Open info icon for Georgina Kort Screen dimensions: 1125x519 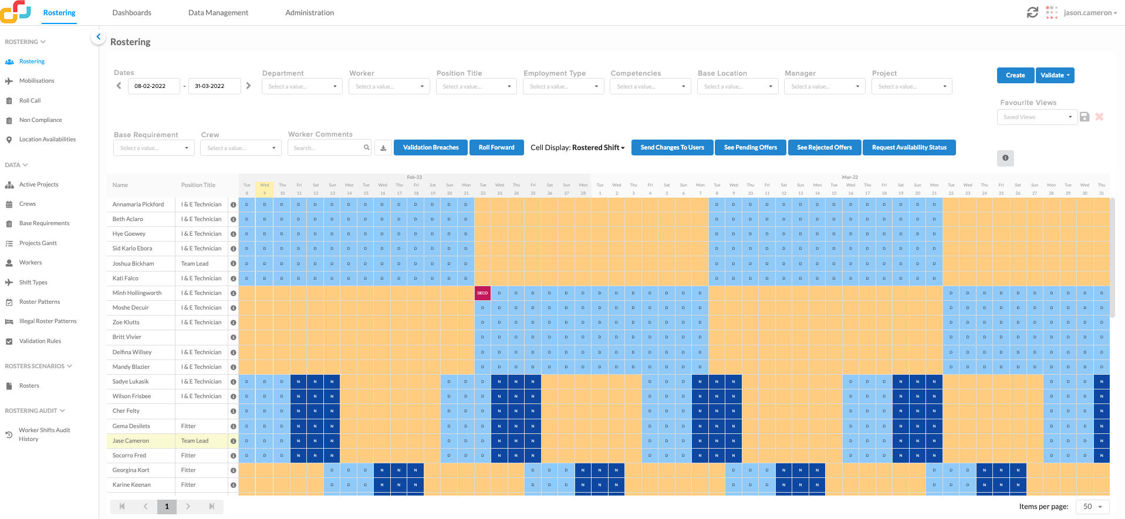(233, 470)
